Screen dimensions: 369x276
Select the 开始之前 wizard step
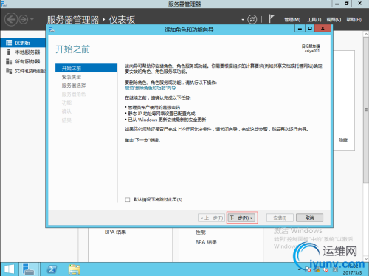pos(86,68)
